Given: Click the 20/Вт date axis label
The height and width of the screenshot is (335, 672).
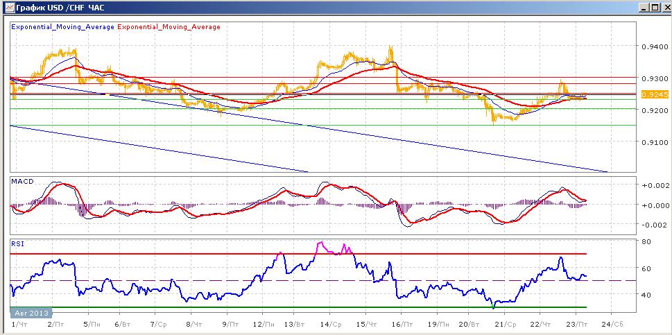Looking at the screenshot, I should pos(469,325).
